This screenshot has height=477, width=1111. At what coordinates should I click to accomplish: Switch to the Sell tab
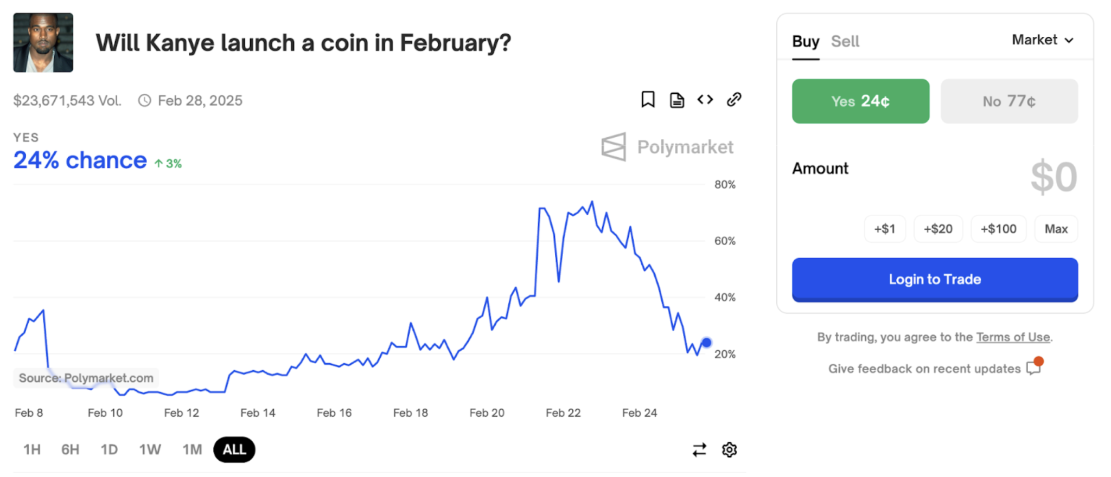pyautogui.click(x=845, y=42)
